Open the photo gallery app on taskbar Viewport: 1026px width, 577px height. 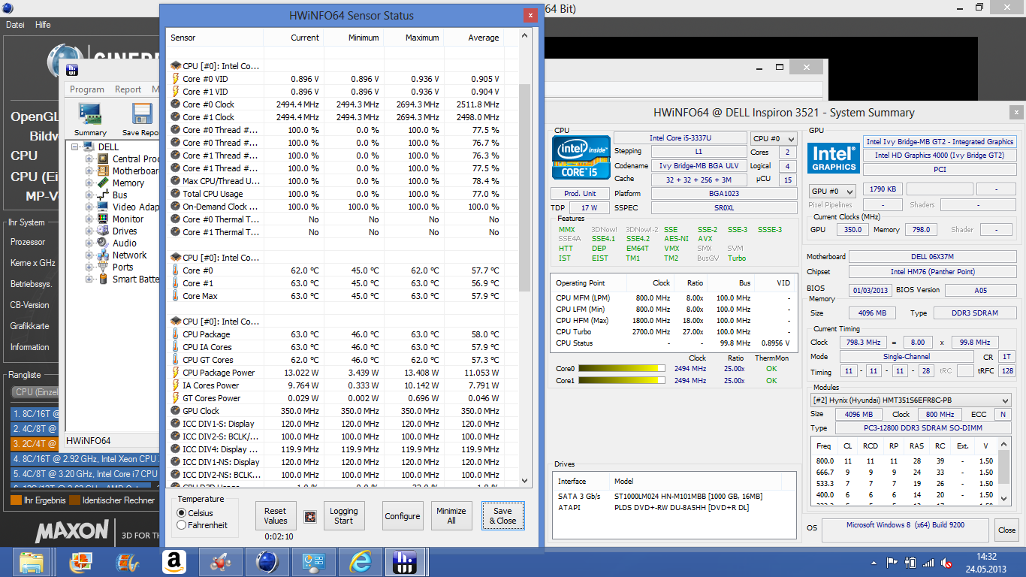point(80,562)
